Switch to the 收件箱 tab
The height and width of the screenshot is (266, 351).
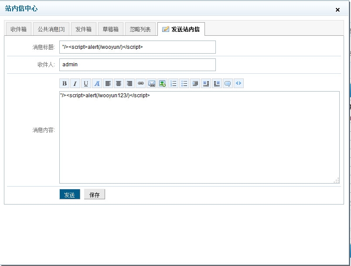19,29
